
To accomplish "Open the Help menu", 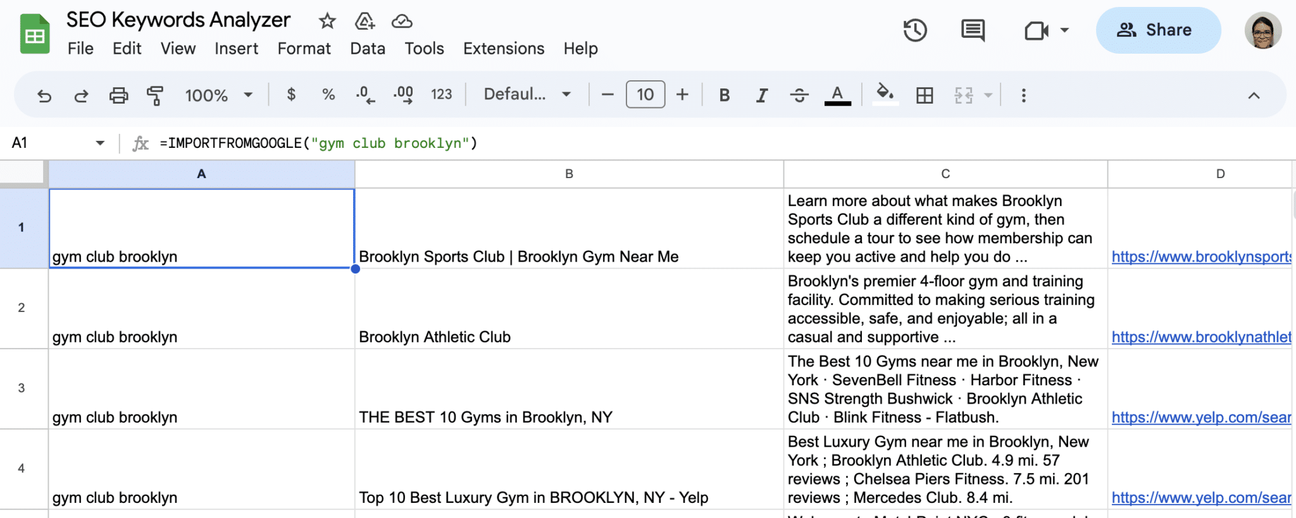I will (580, 49).
